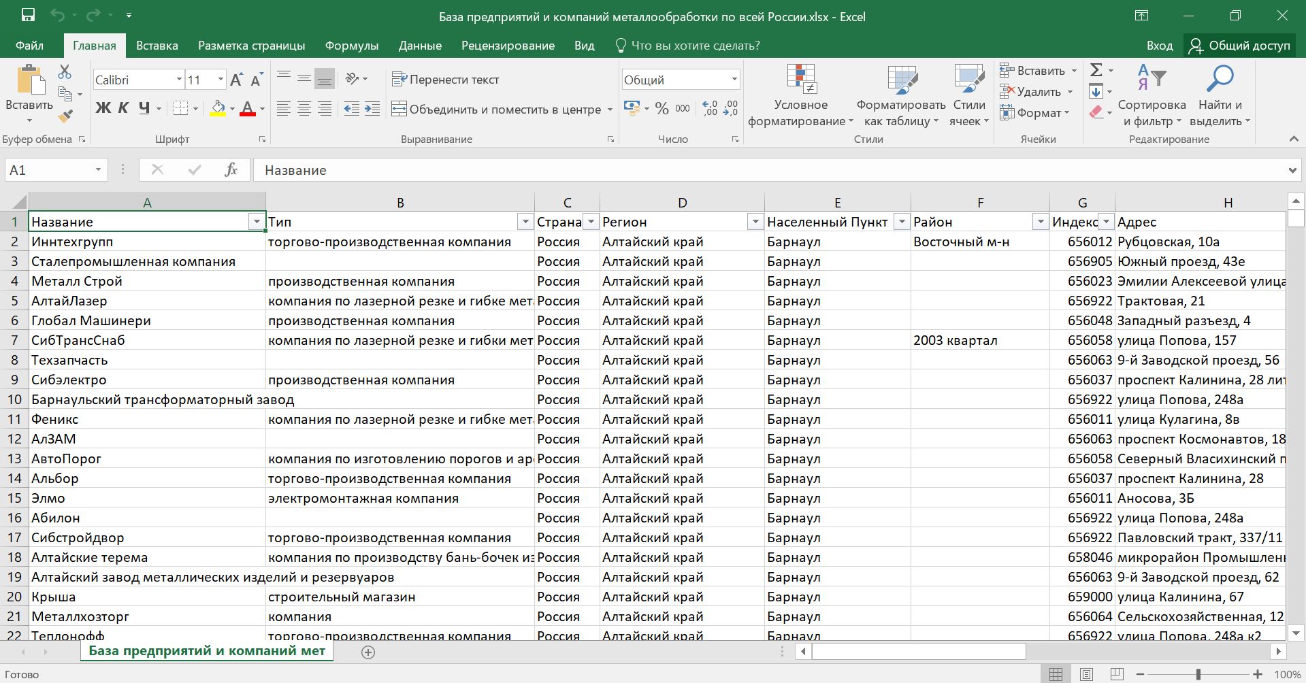
Task: Open the Данные ribbon tab
Action: [420, 46]
